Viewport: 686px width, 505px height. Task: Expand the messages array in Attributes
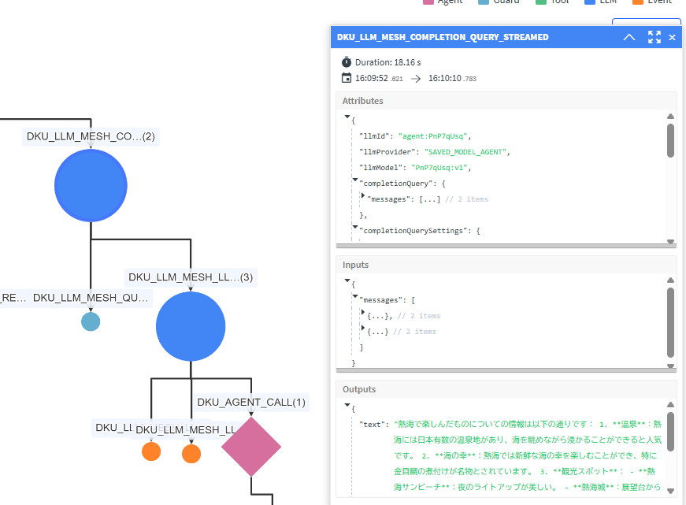[362, 195]
